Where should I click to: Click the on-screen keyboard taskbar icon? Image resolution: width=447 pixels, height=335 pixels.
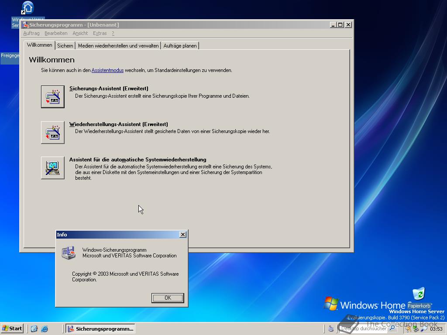pos(331,329)
